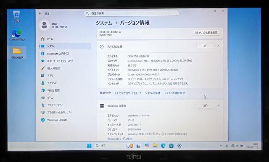
Task: Open Microsoft サービス規約 link
Action: pyautogui.click(x=120, y=139)
